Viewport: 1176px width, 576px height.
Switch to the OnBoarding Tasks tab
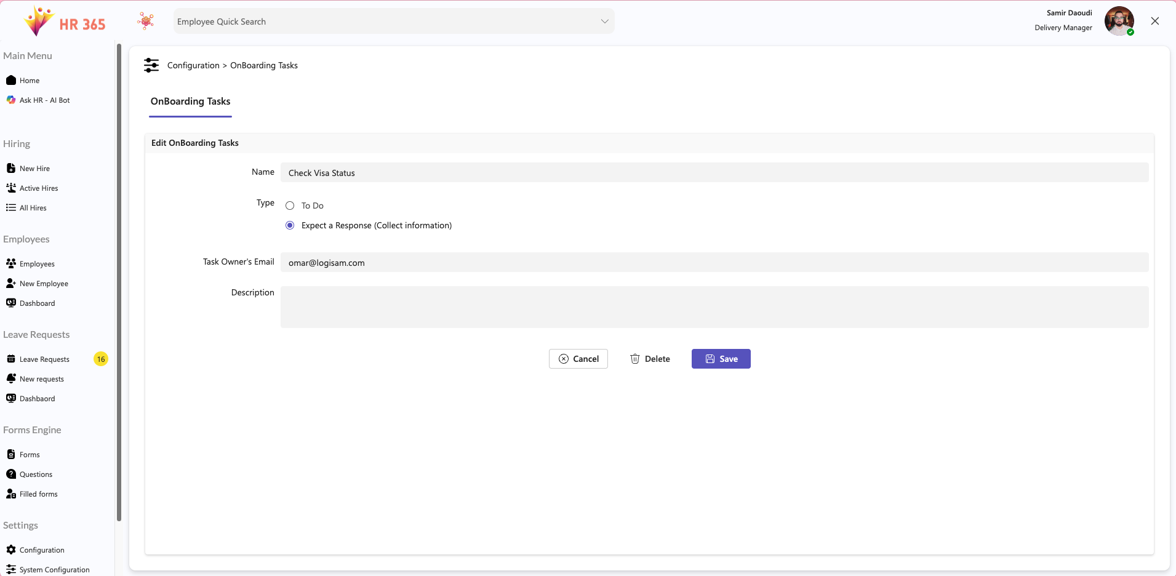click(190, 102)
